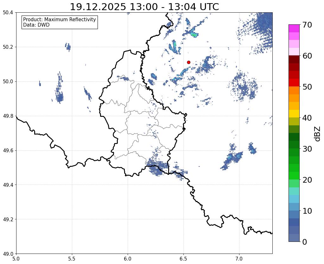Pick the bright red 50 dBZ colorbar swatch
The width and height of the screenshot is (324, 264).
[294, 83]
